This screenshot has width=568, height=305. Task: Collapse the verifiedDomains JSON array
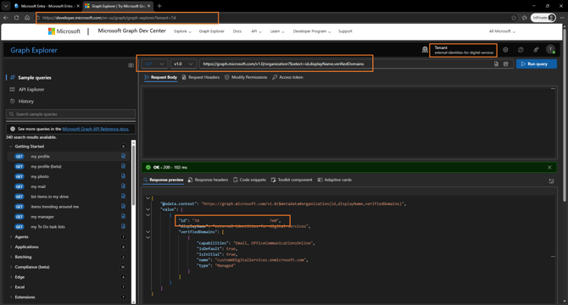point(148,232)
